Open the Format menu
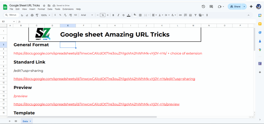Image resolution: width=264 pixels, height=124 pixels. click(x=41, y=9)
